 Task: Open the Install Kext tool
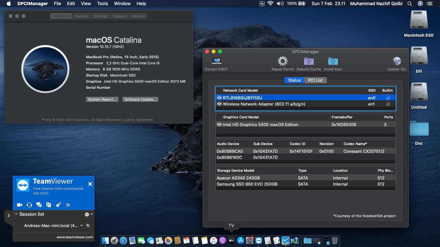point(333,61)
